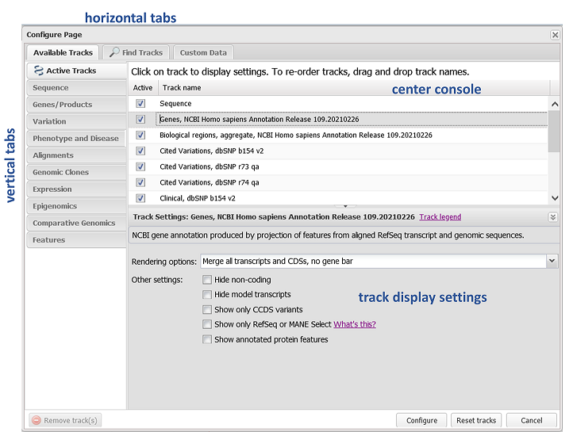Select the Features vertical tab

pyautogui.click(x=76, y=240)
